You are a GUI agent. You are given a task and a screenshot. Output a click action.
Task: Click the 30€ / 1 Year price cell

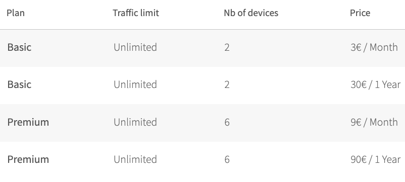[x=376, y=84]
